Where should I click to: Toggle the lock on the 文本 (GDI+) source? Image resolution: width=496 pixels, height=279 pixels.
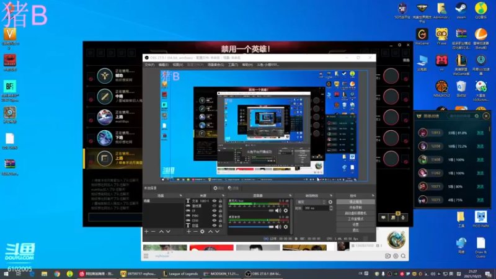point(221,201)
